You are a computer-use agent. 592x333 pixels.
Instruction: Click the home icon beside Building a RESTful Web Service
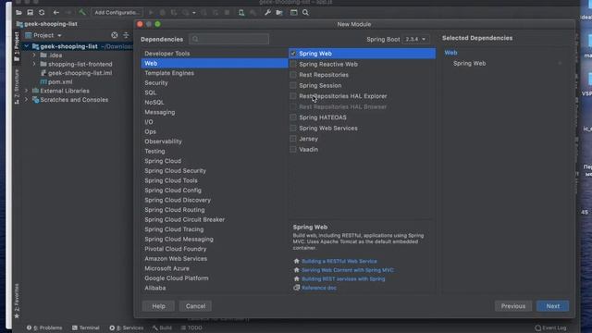(296, 261)
